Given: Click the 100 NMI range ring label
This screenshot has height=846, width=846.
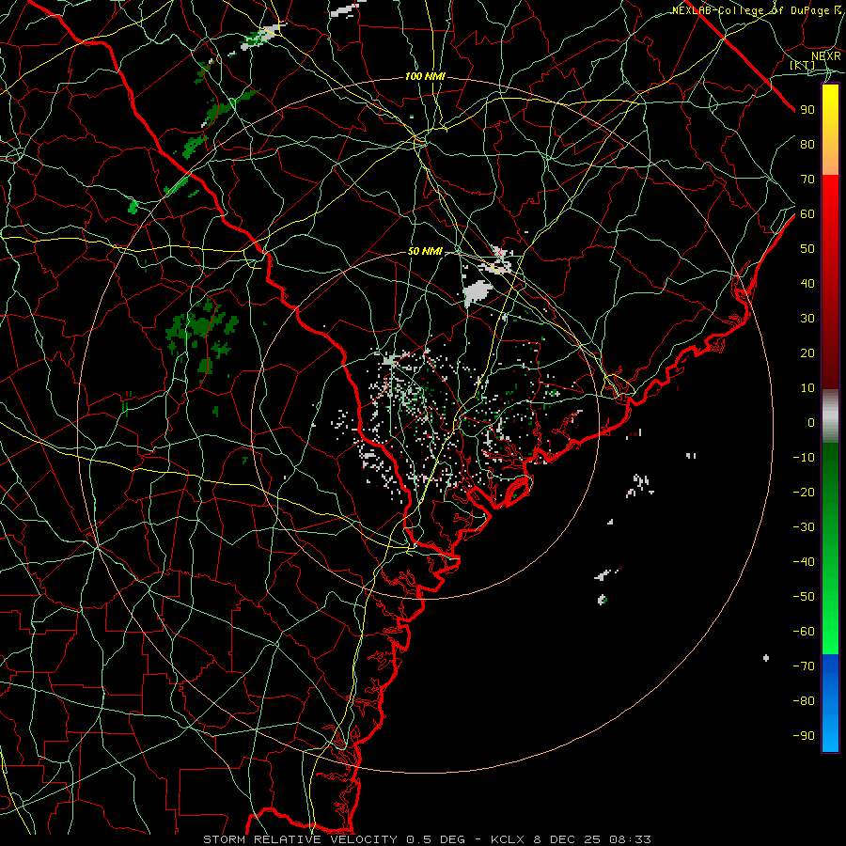Looking at the screenshot, I should [x=425, y=77].
